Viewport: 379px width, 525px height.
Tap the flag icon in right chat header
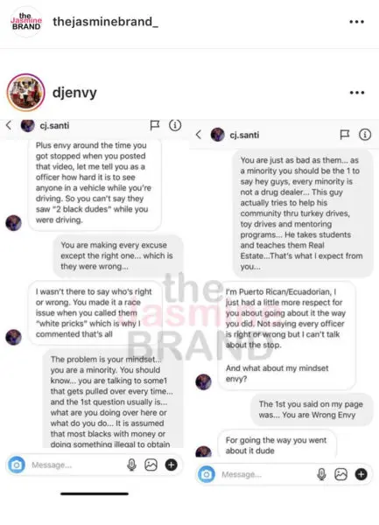pos(345,135)
